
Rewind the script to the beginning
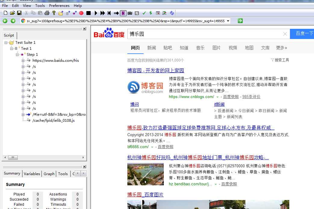click(x=109, y=13)
